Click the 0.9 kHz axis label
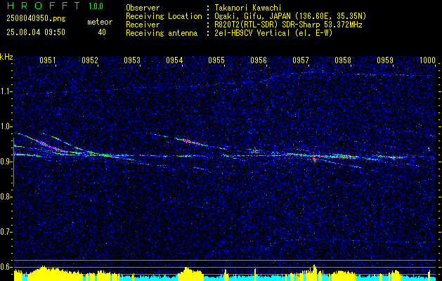 6,162
